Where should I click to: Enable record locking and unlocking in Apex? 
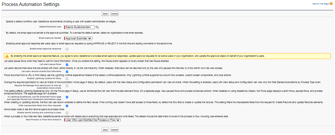(67, 113)
